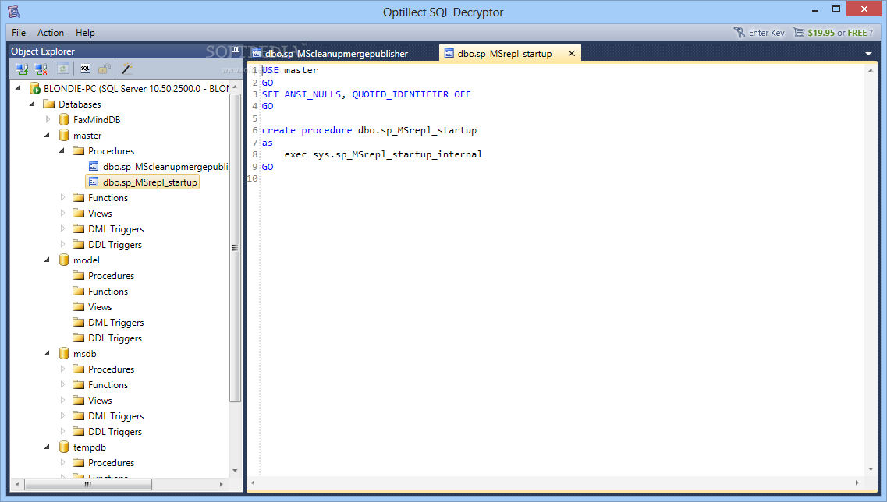
Task: Select Procedures under tempdb
Action: [x=112, y=463]
